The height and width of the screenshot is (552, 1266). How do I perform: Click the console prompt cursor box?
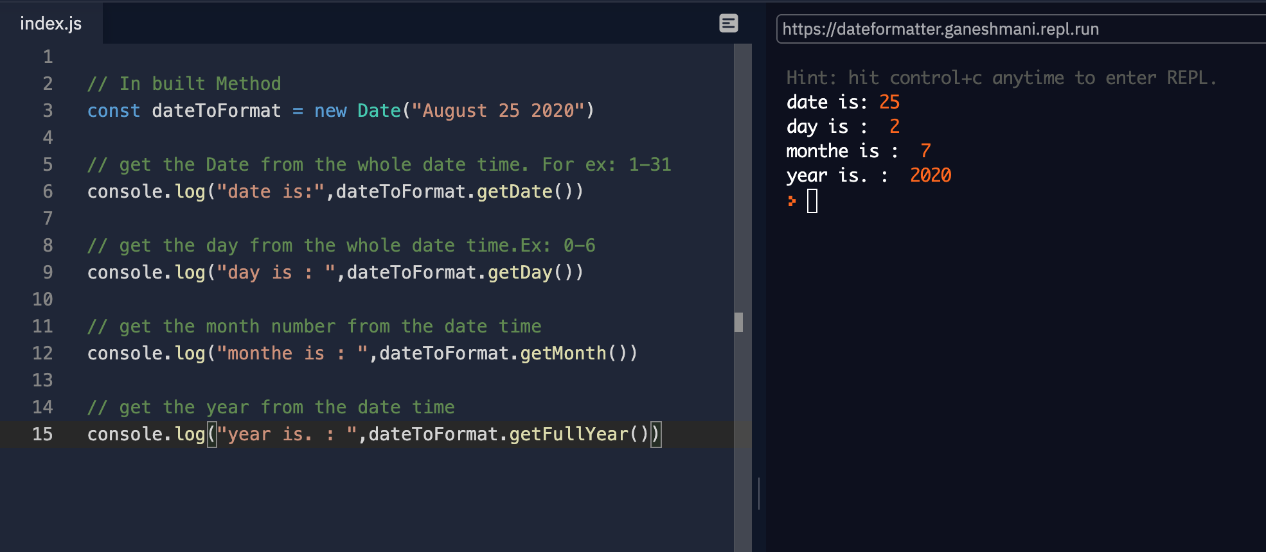812,201
